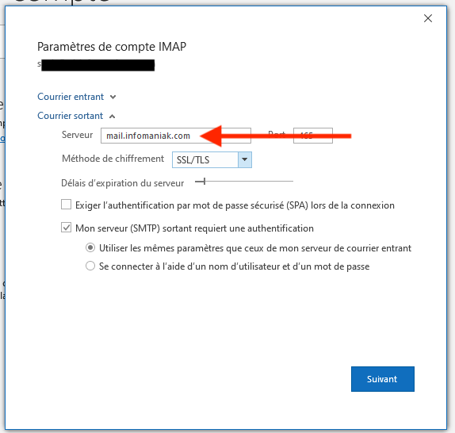Image resolution: width=455 pixels, height=433 pixels.
Task: Close the IMAP account settings dialog
Action: 428,18
